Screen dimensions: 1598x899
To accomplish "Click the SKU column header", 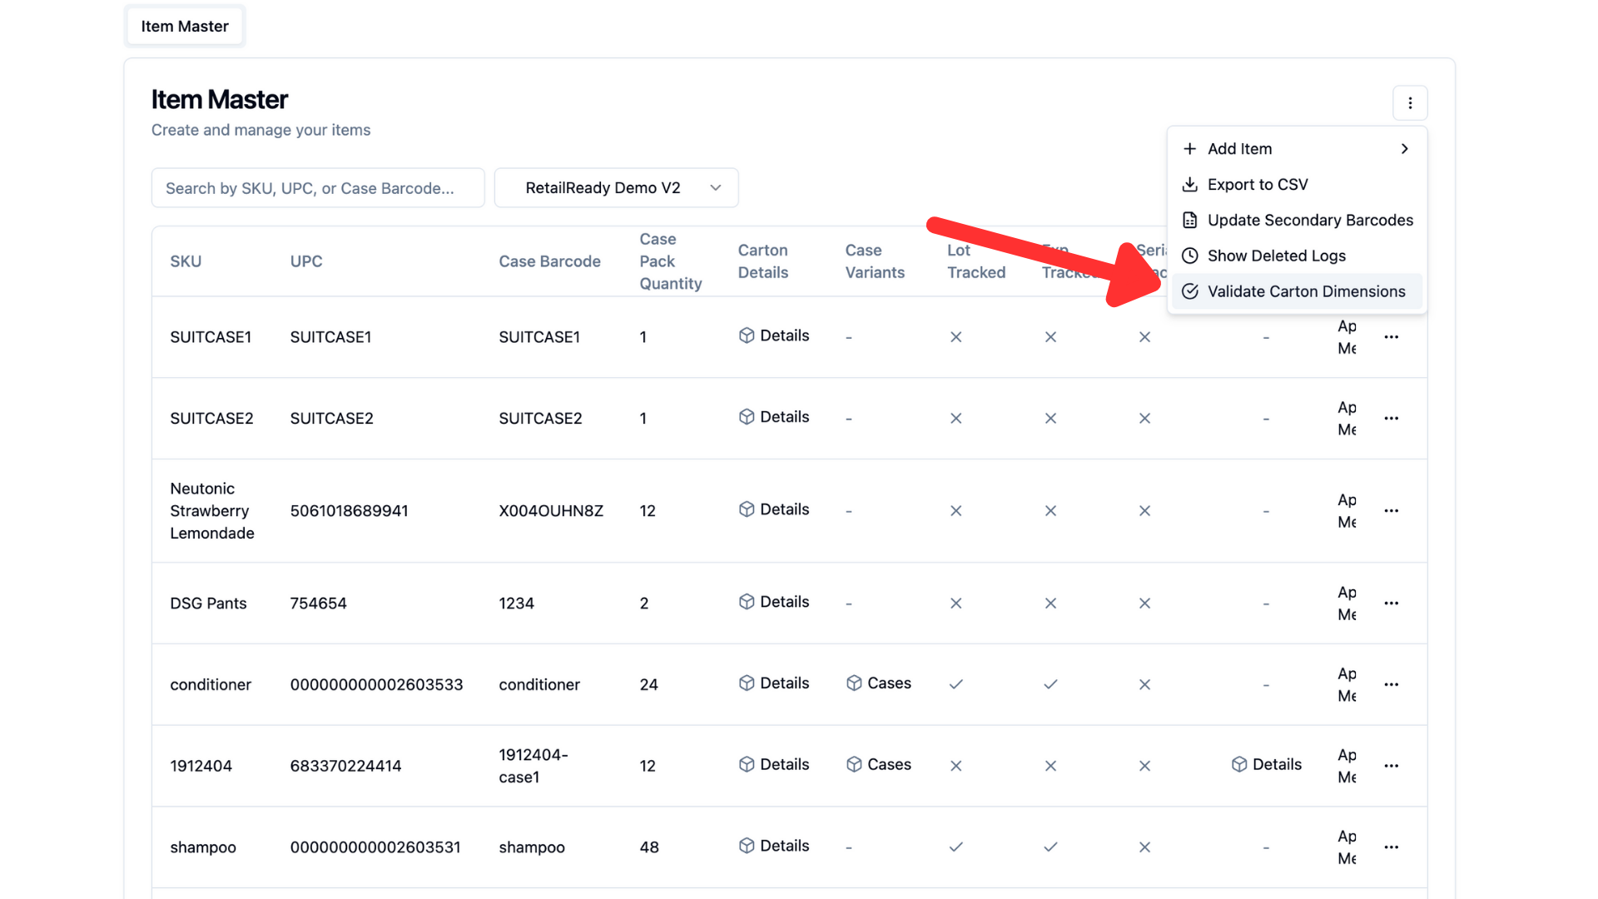I will (x=186, y=261).
